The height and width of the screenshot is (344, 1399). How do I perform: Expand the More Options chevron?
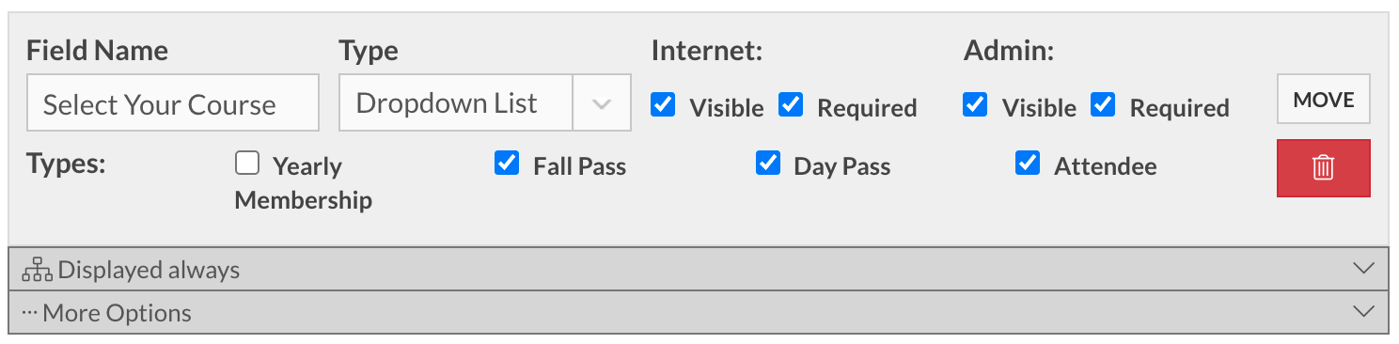1362,312
